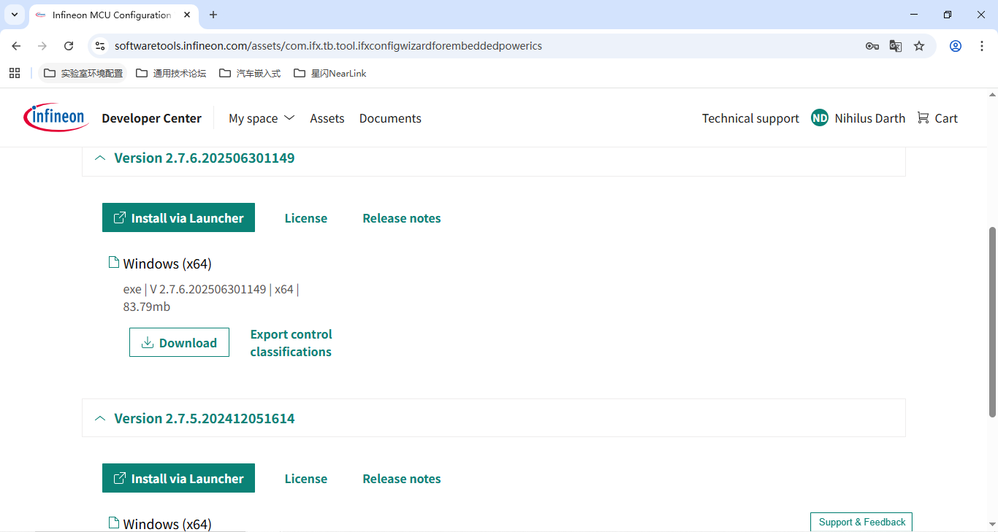
Task: Open 星闪NearLink bookmark folder
Action: (x=330, y=73)
